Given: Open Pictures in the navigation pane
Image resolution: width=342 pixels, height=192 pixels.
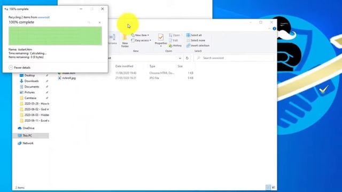Looking at the screenshot, I should [x=29, y=92].
